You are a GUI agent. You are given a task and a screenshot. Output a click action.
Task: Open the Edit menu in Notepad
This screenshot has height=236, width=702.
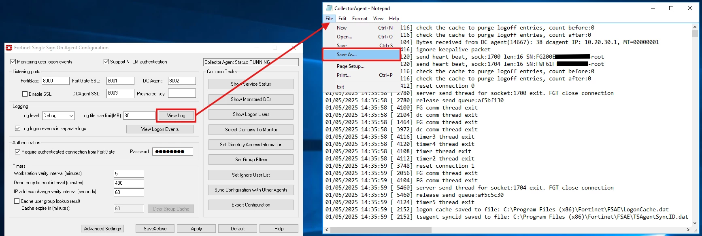(x=342, y=19)
